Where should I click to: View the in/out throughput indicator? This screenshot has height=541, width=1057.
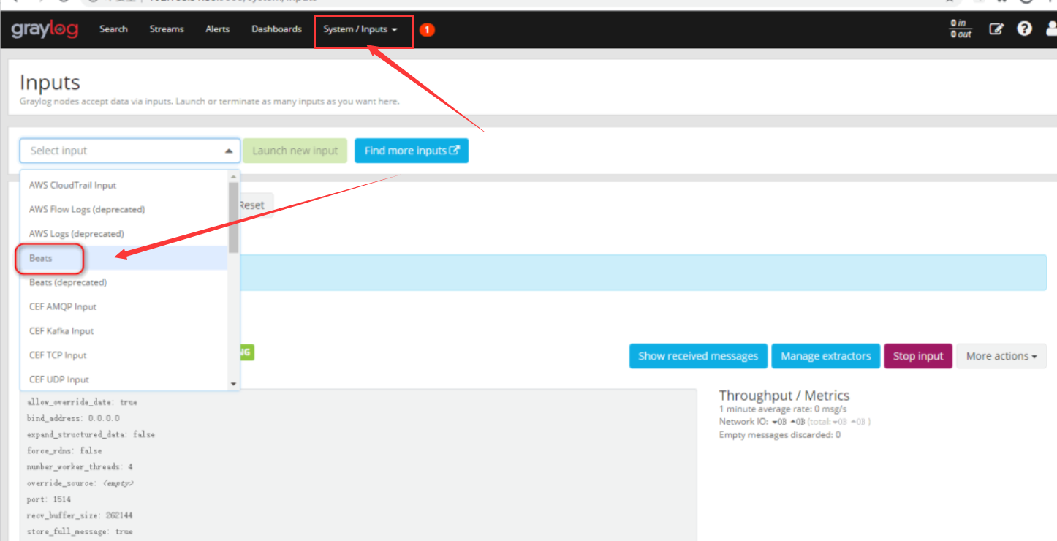click(x=961, y=29)
